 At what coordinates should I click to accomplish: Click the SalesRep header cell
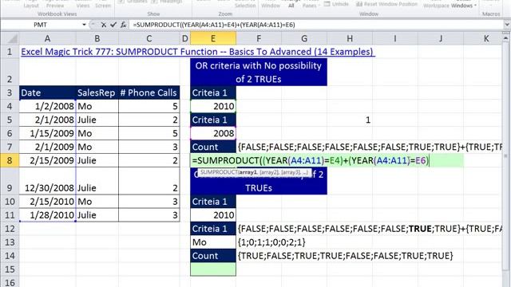click(97, 92)
